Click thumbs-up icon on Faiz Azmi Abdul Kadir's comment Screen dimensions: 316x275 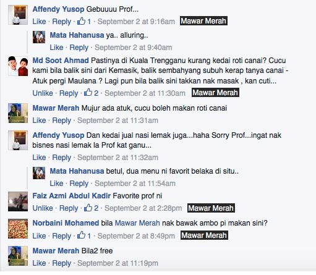tap(88, 208)
